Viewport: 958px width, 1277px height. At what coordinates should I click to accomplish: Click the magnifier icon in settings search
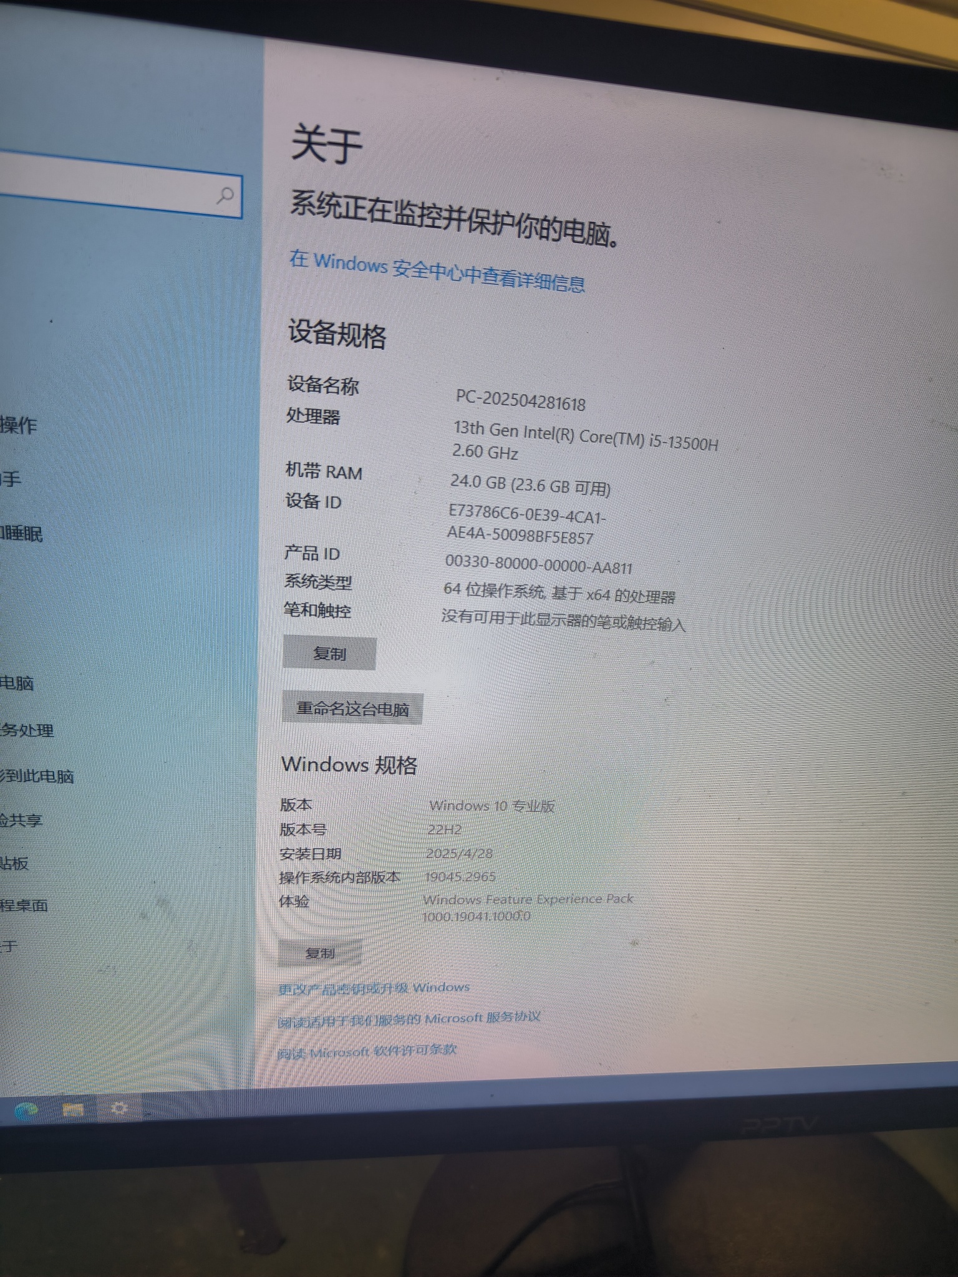click(x=225, y=196)
